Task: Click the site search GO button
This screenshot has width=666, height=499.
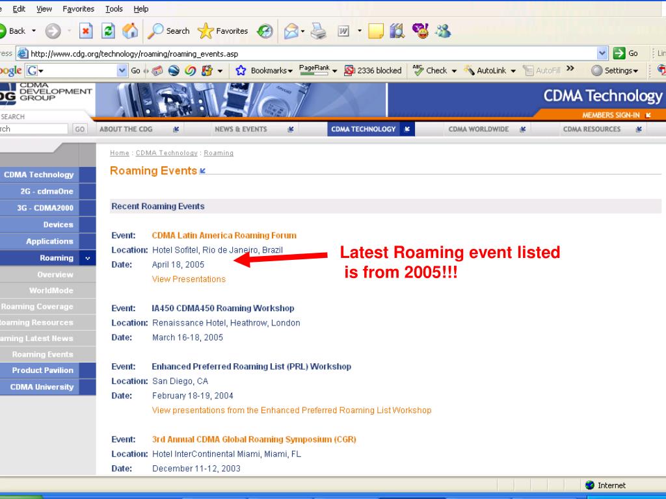Action: pyautogui.click(x=79, y=129)
